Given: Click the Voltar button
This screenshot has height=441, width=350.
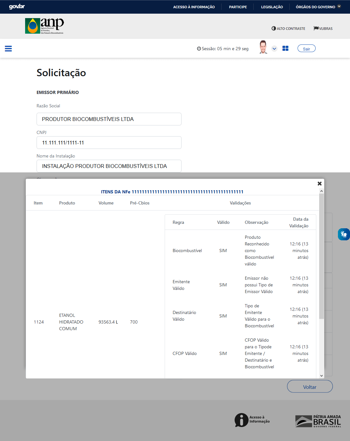Looking at the screenshot, I should (x=310, y=387).
